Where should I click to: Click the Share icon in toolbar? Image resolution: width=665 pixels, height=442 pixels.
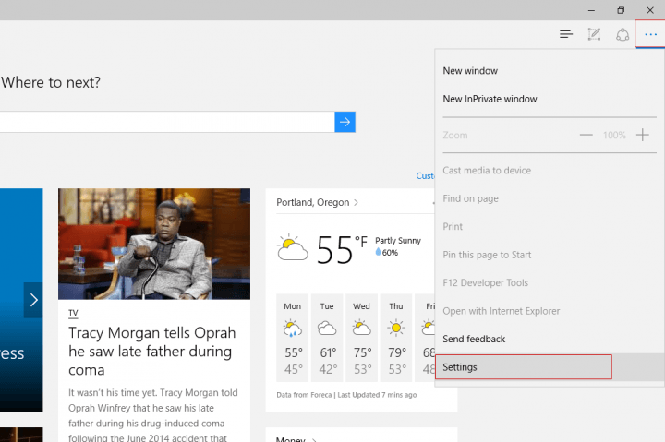click(623, 35)
